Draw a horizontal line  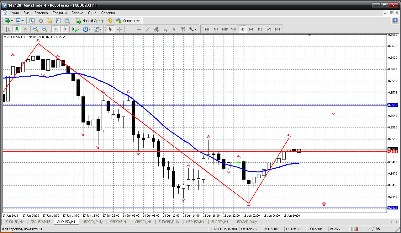[139, 29]
